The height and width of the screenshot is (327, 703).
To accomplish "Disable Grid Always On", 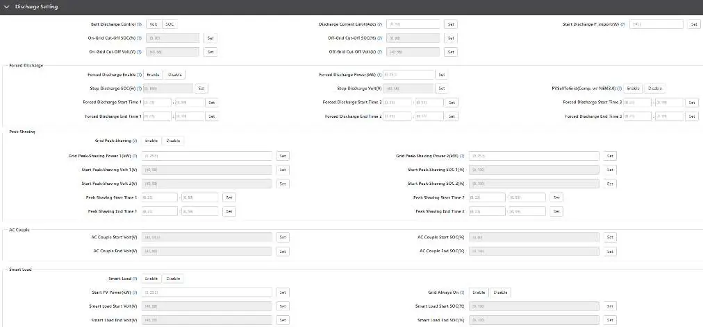I will pos(500,292).
